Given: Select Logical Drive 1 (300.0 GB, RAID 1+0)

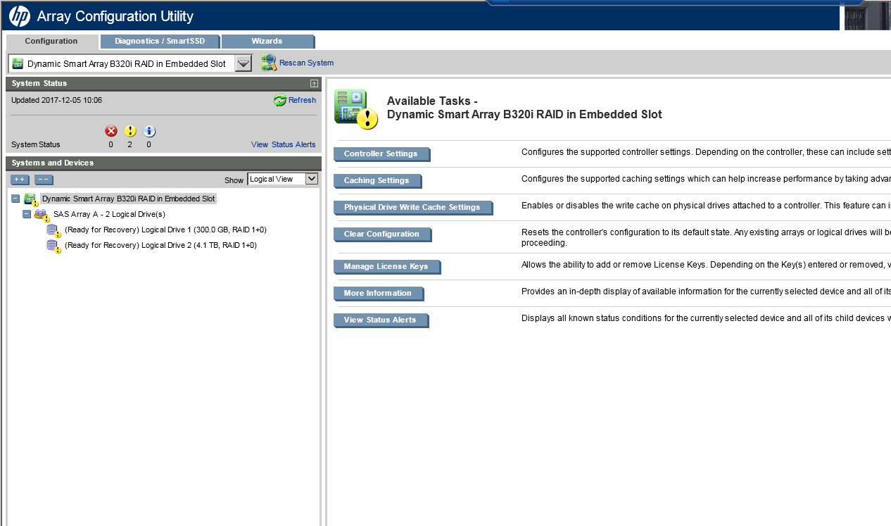Looking at the screenshot, I should click(165, 230).
